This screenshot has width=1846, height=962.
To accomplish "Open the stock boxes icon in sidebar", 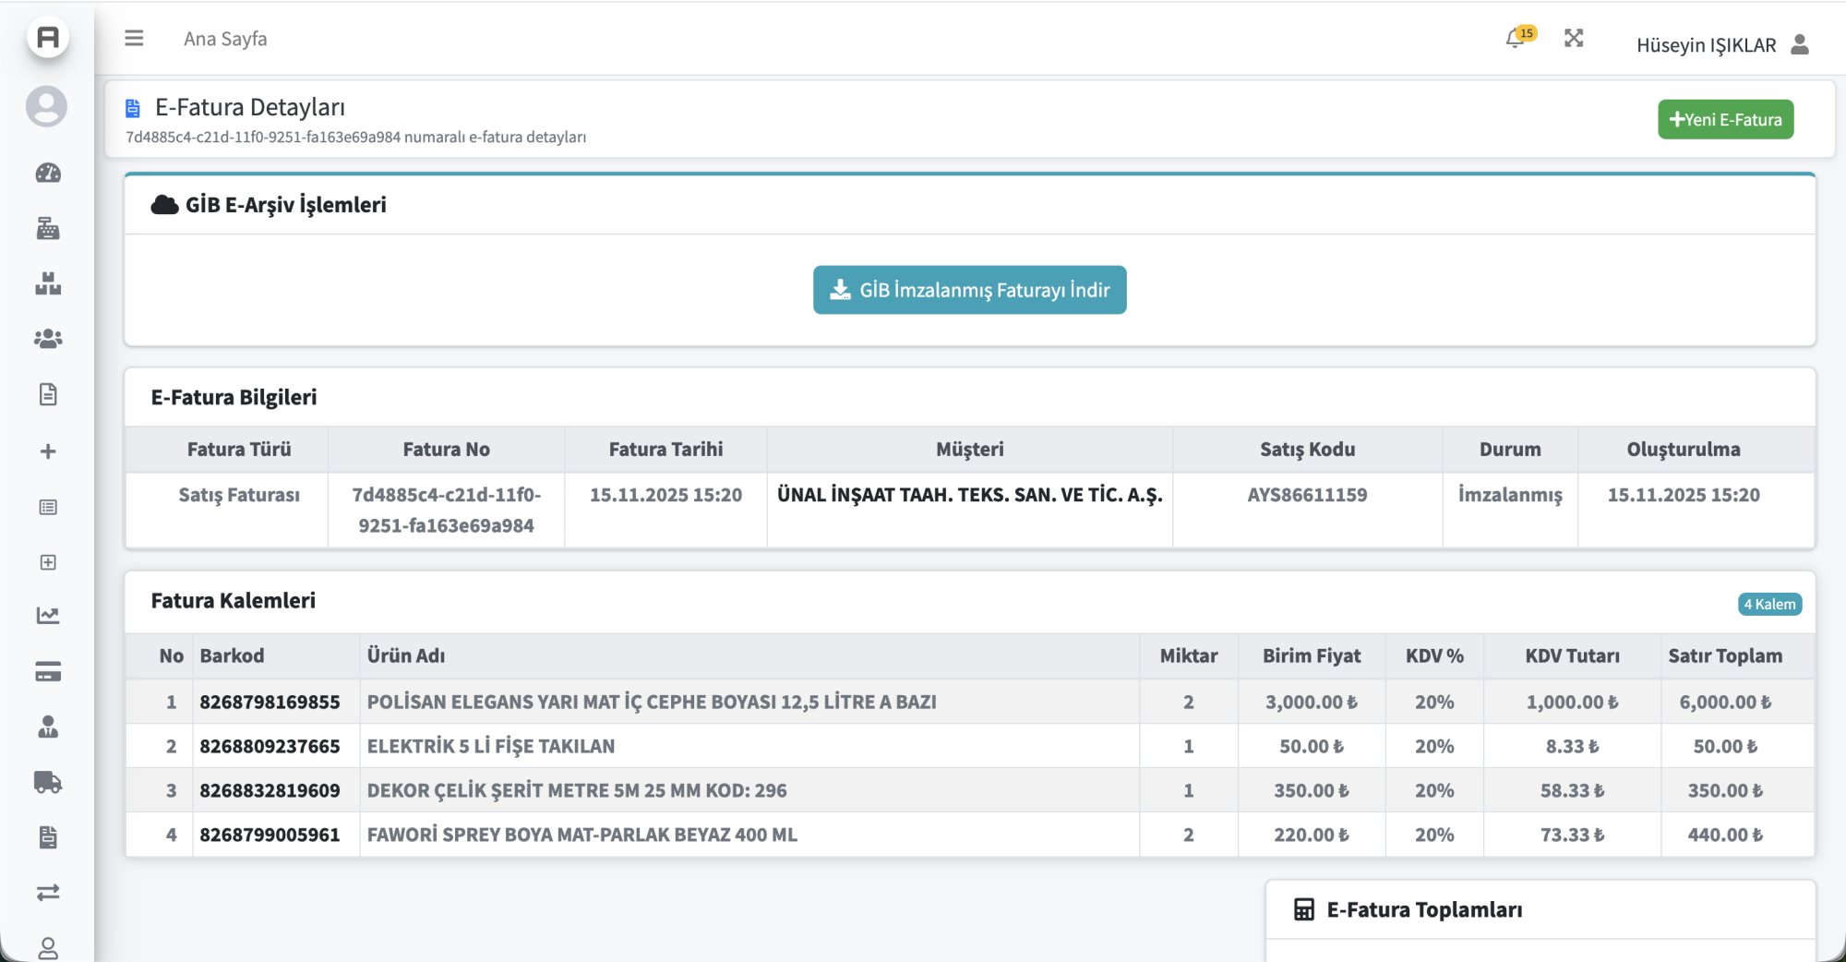I will tap(48, 284).
